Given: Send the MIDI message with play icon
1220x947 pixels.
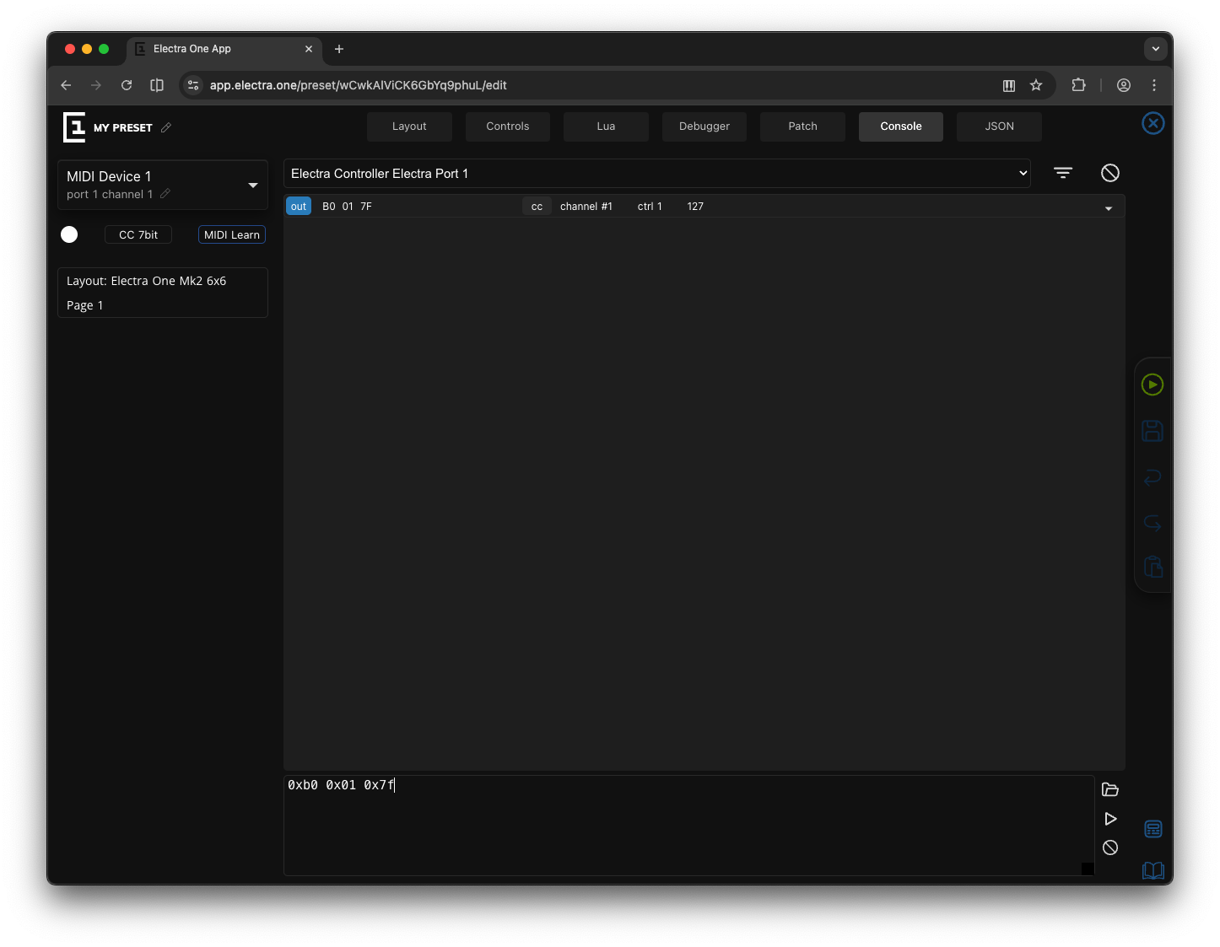Looking at the screenshot, I should coord(1109,819).
